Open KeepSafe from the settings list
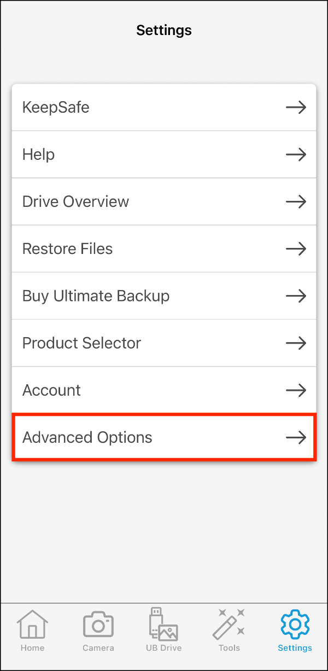This screenshot has width=328, height=671. click(164, 107)
